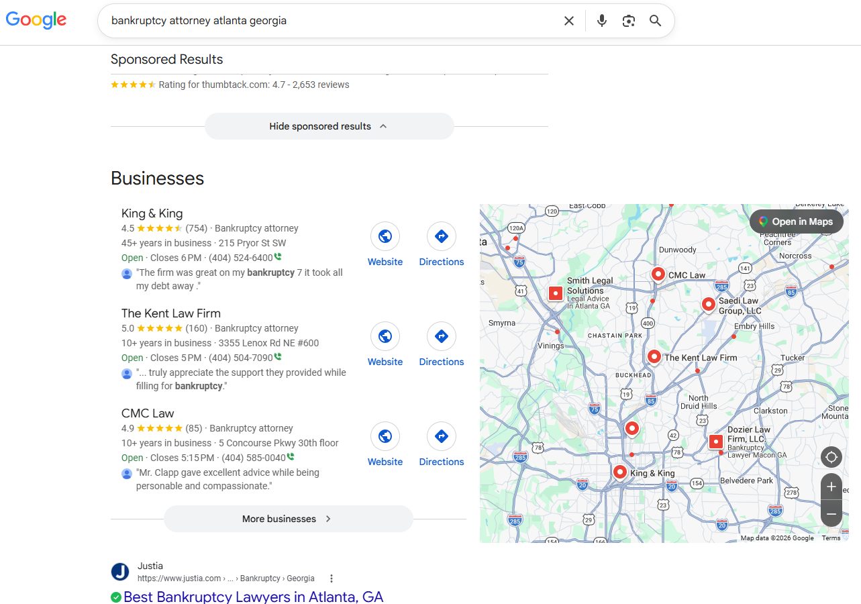The image size is (861, 604).
Task: Open Justia site favicon
Action: point(120,572)
